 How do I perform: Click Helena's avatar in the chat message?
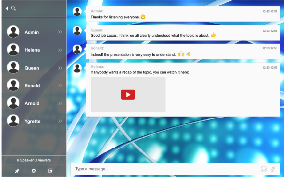77,68
